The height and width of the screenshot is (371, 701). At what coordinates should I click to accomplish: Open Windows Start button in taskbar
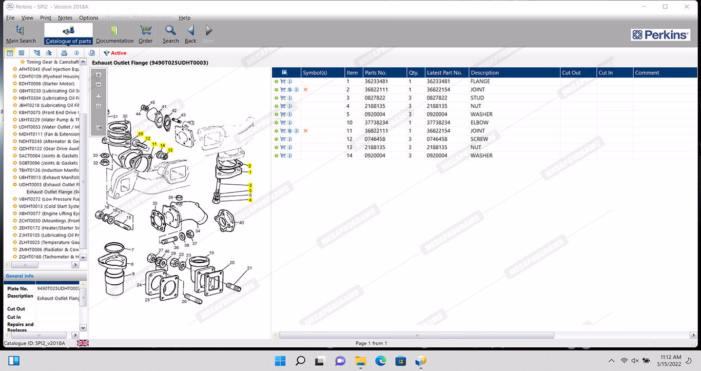(x=280, y=361)
